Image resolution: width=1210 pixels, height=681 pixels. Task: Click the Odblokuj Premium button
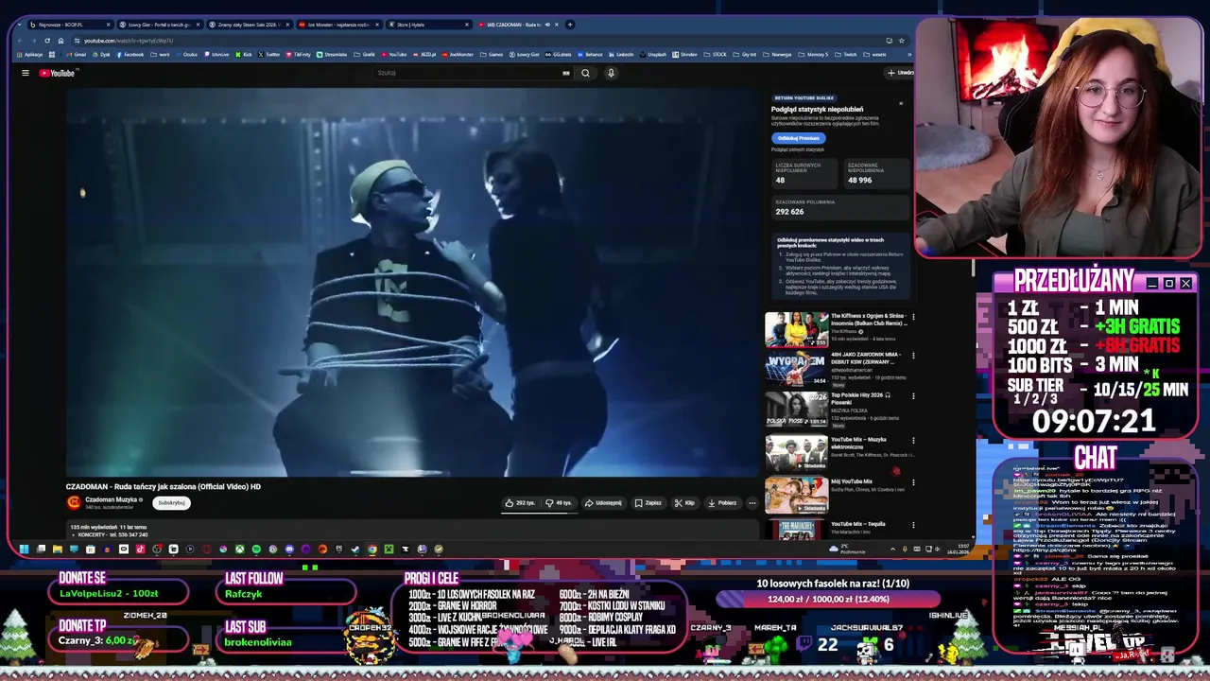(798, 138)
